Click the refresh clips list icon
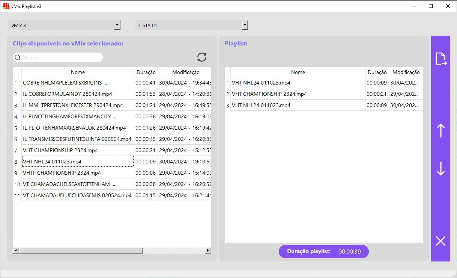 202,57
